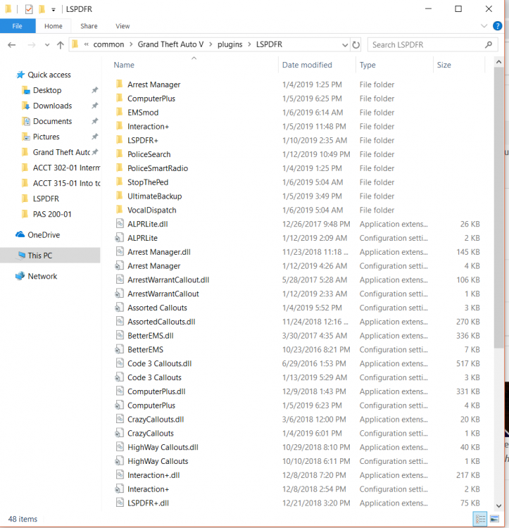This screenshot has height=528, width=509.
Task: Sort by the Name column header
Action: pyautogui.click(x=124, y=65)
